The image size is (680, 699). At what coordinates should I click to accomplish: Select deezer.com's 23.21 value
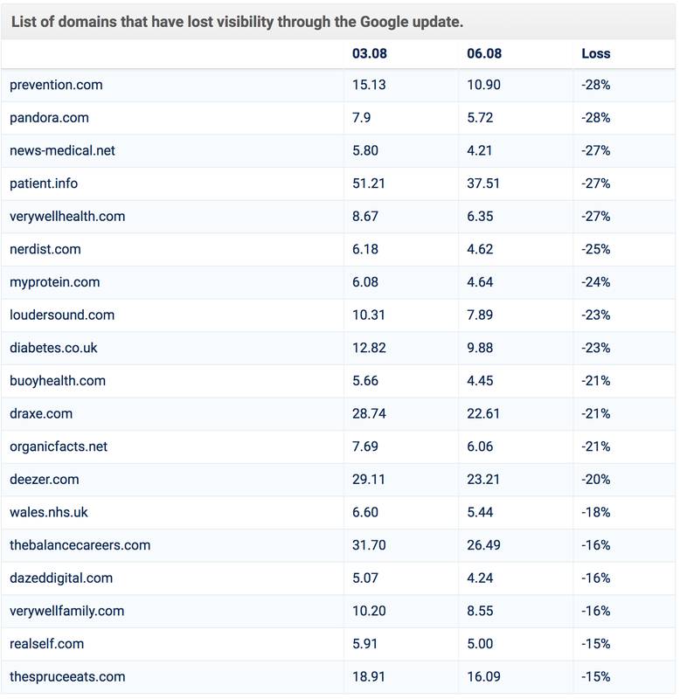(483, 480)
